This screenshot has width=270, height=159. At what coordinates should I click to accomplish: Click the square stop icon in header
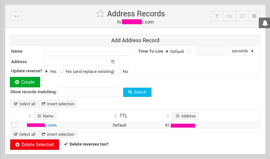click(254, 16)
